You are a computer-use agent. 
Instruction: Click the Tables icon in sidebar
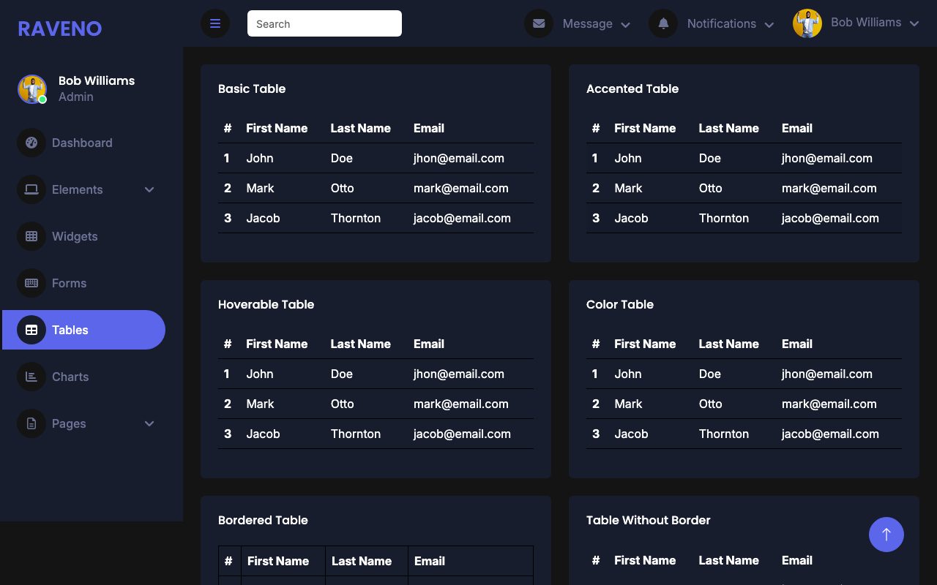pos(31,330)
